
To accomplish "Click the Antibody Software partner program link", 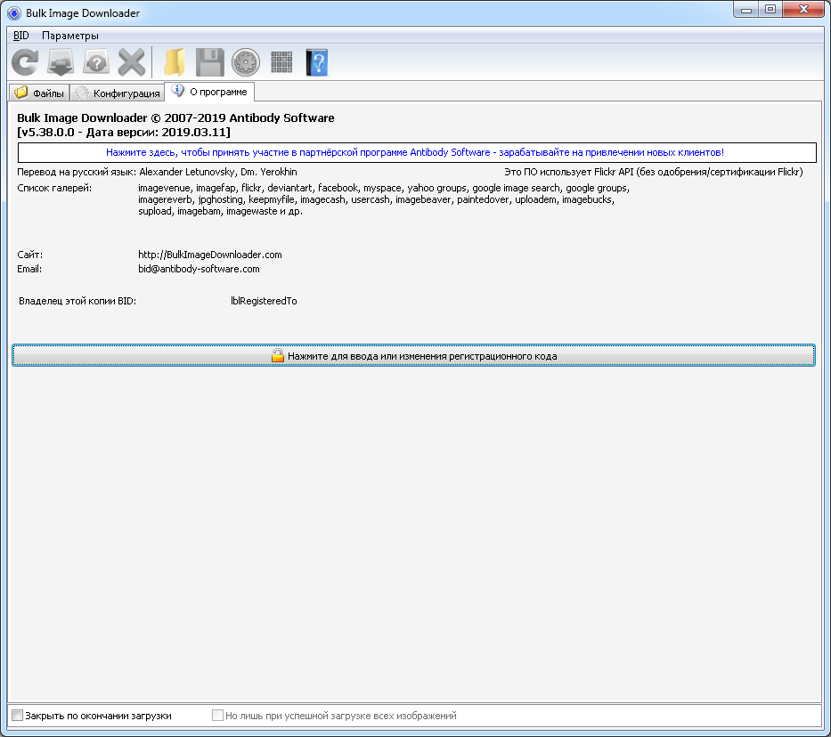I will (x=417, y=152).
